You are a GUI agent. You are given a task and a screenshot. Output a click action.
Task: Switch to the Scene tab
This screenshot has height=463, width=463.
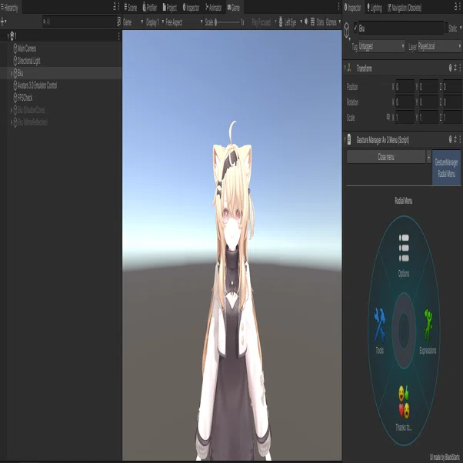131,8
